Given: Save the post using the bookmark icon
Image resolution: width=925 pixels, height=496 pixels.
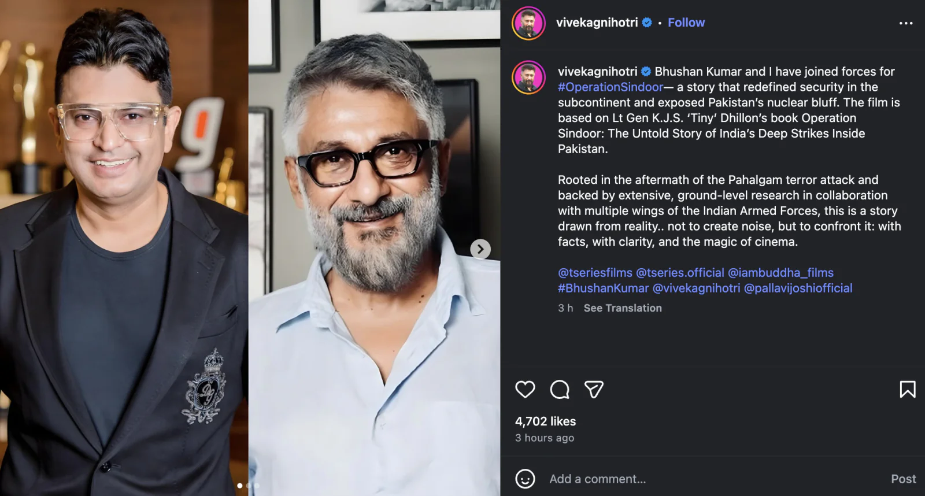Looking at the screenshot, I should [x=909, y=390].
